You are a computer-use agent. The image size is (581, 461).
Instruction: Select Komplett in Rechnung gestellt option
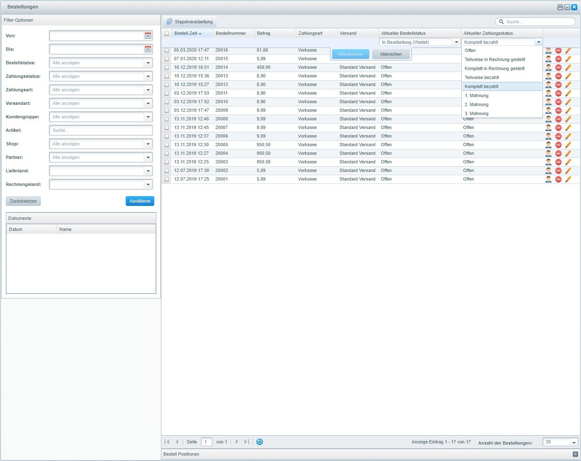point(502,68)
